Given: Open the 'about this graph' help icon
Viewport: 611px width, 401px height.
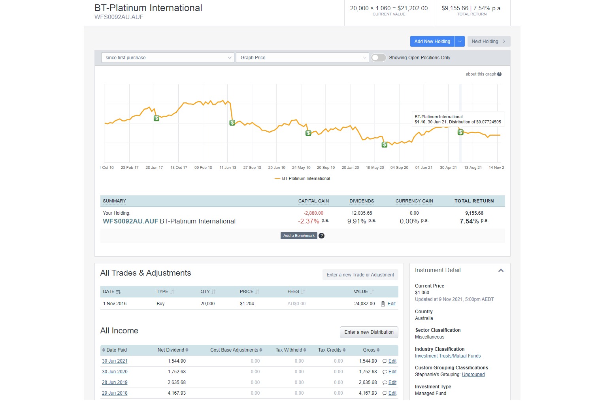Looking at the screenshot, I should tap(500, 74).
